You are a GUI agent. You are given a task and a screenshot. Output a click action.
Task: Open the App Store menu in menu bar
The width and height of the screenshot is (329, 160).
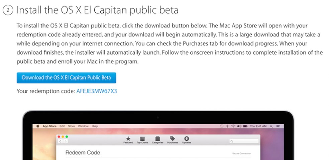pyautogui.click(x=49, y=126)
